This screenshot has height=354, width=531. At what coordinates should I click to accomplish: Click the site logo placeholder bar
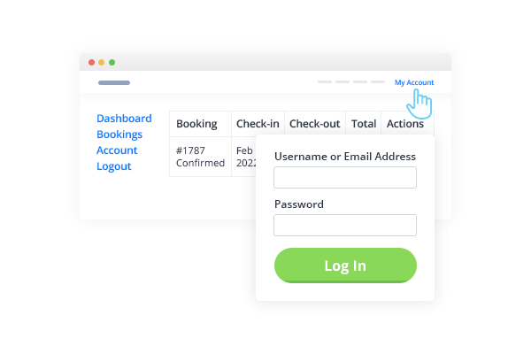click(x=114, y=82)
